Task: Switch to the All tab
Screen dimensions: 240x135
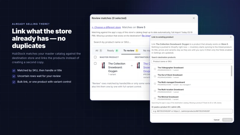Action: pos(99,50)
